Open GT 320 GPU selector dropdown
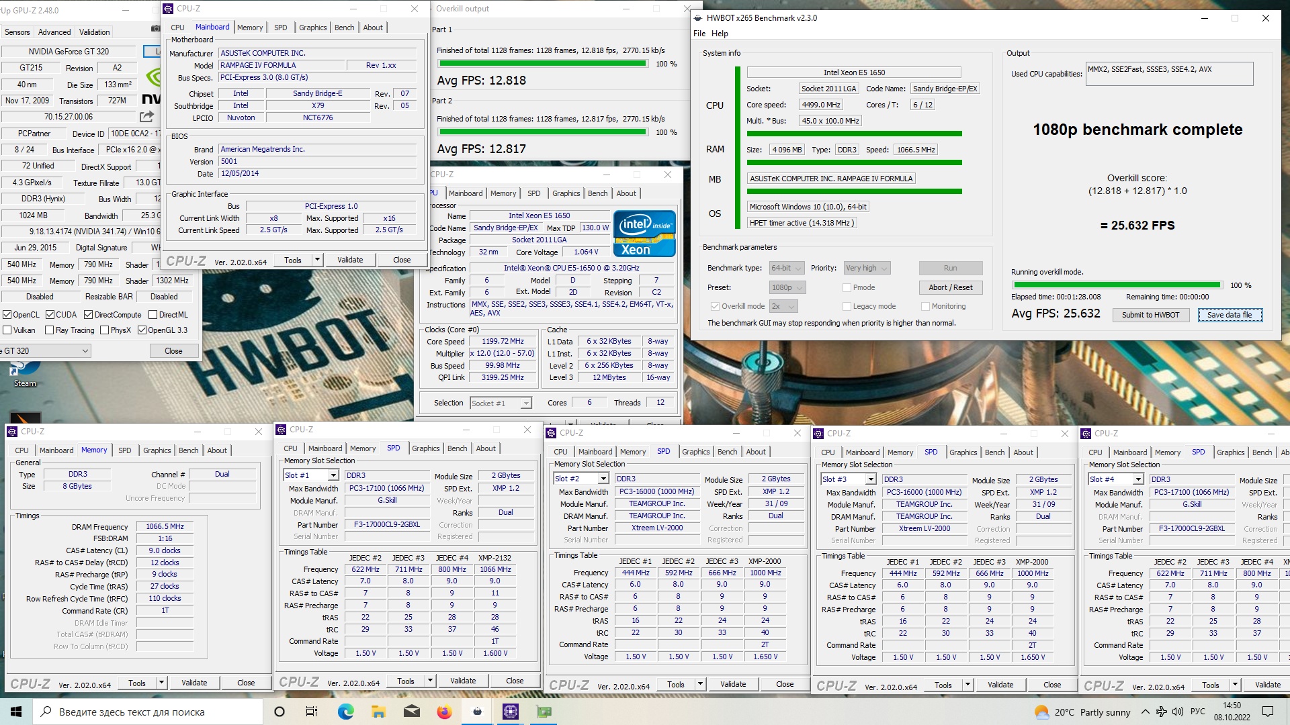This screenshot has width=1290, height=725. [45, 350]
